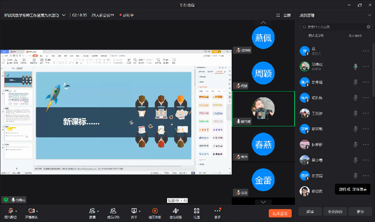Collapse the member management panel chevron
This screenshot has width=375, height=222.
coord(369,15)
